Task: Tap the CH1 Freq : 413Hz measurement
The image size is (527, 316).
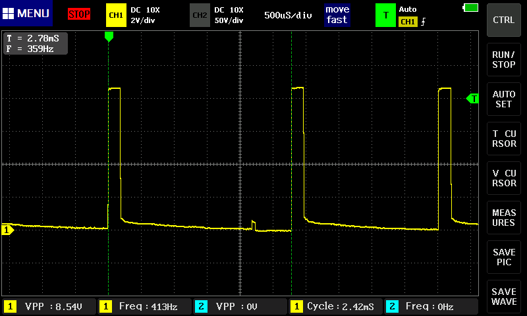Action: click(x=145, y=306)
